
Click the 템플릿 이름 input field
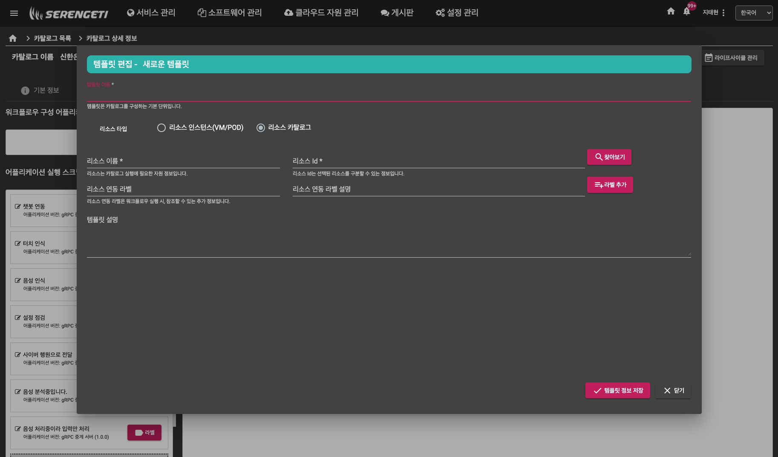pyautogui.click(x=388, y=95)
